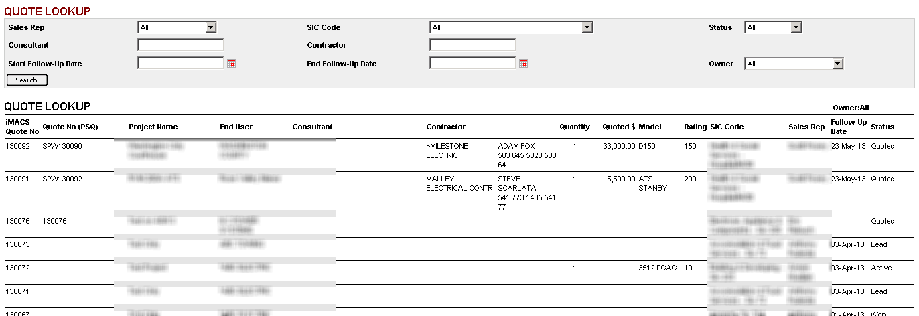
Task: Expand the SIC Code dropdown
Action: click(511, 27)
